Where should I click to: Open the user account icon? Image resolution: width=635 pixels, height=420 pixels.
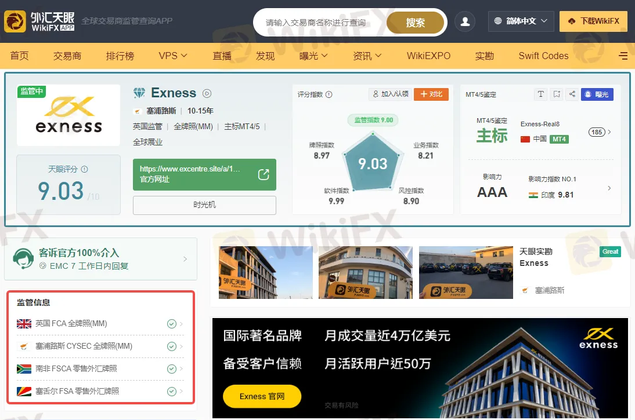[465, 21]
